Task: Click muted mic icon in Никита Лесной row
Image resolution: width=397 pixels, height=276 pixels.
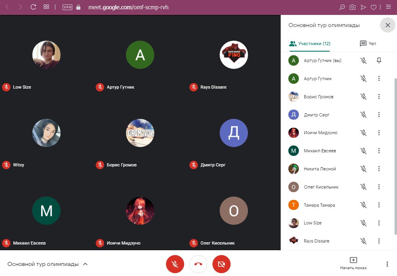Action: pyautogui.click(x=363, y=169)
